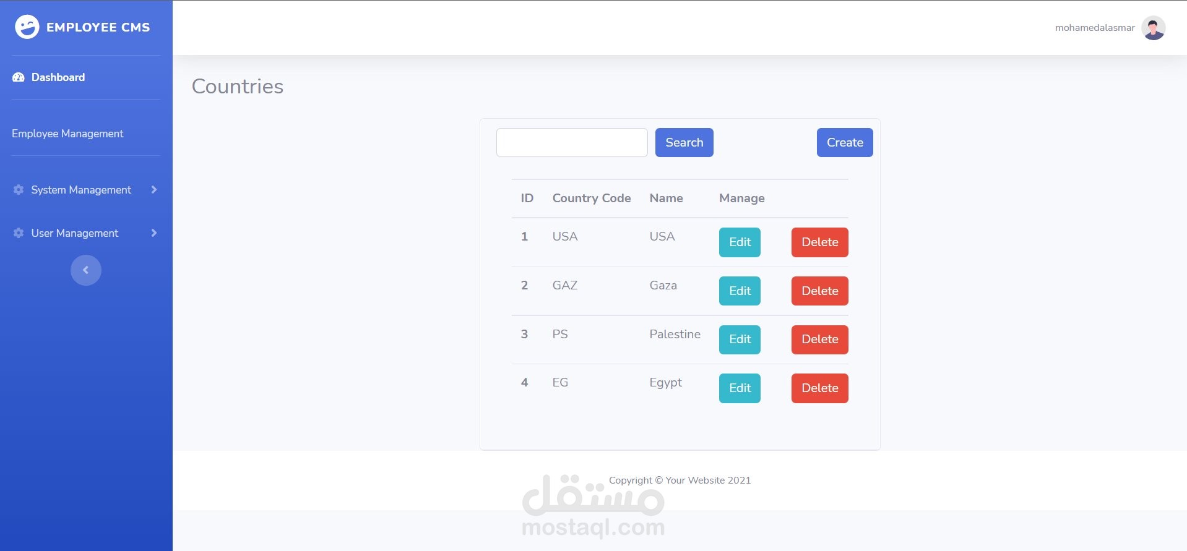
Task: Open the User Management menu label
Action: 75,233
